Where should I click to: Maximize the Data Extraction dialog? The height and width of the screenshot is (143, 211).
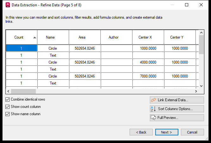187,5
